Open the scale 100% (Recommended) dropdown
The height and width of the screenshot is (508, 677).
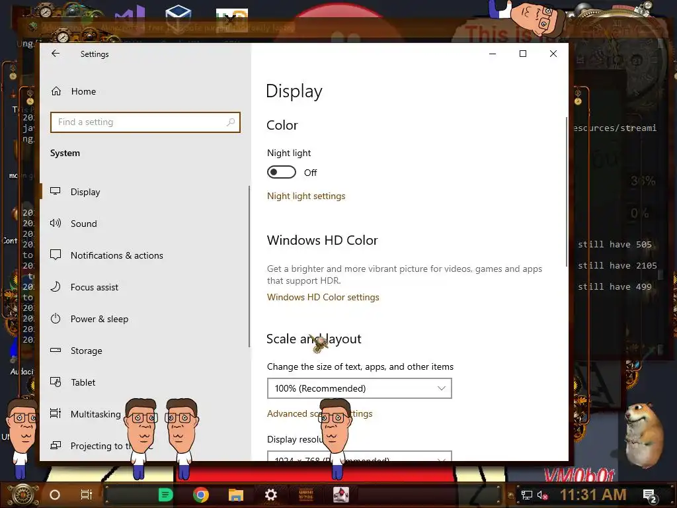[360, 388]
